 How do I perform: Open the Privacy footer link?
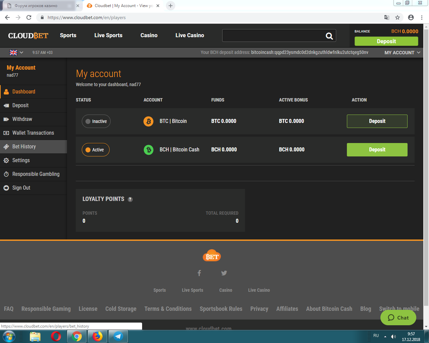coord(259,309)
